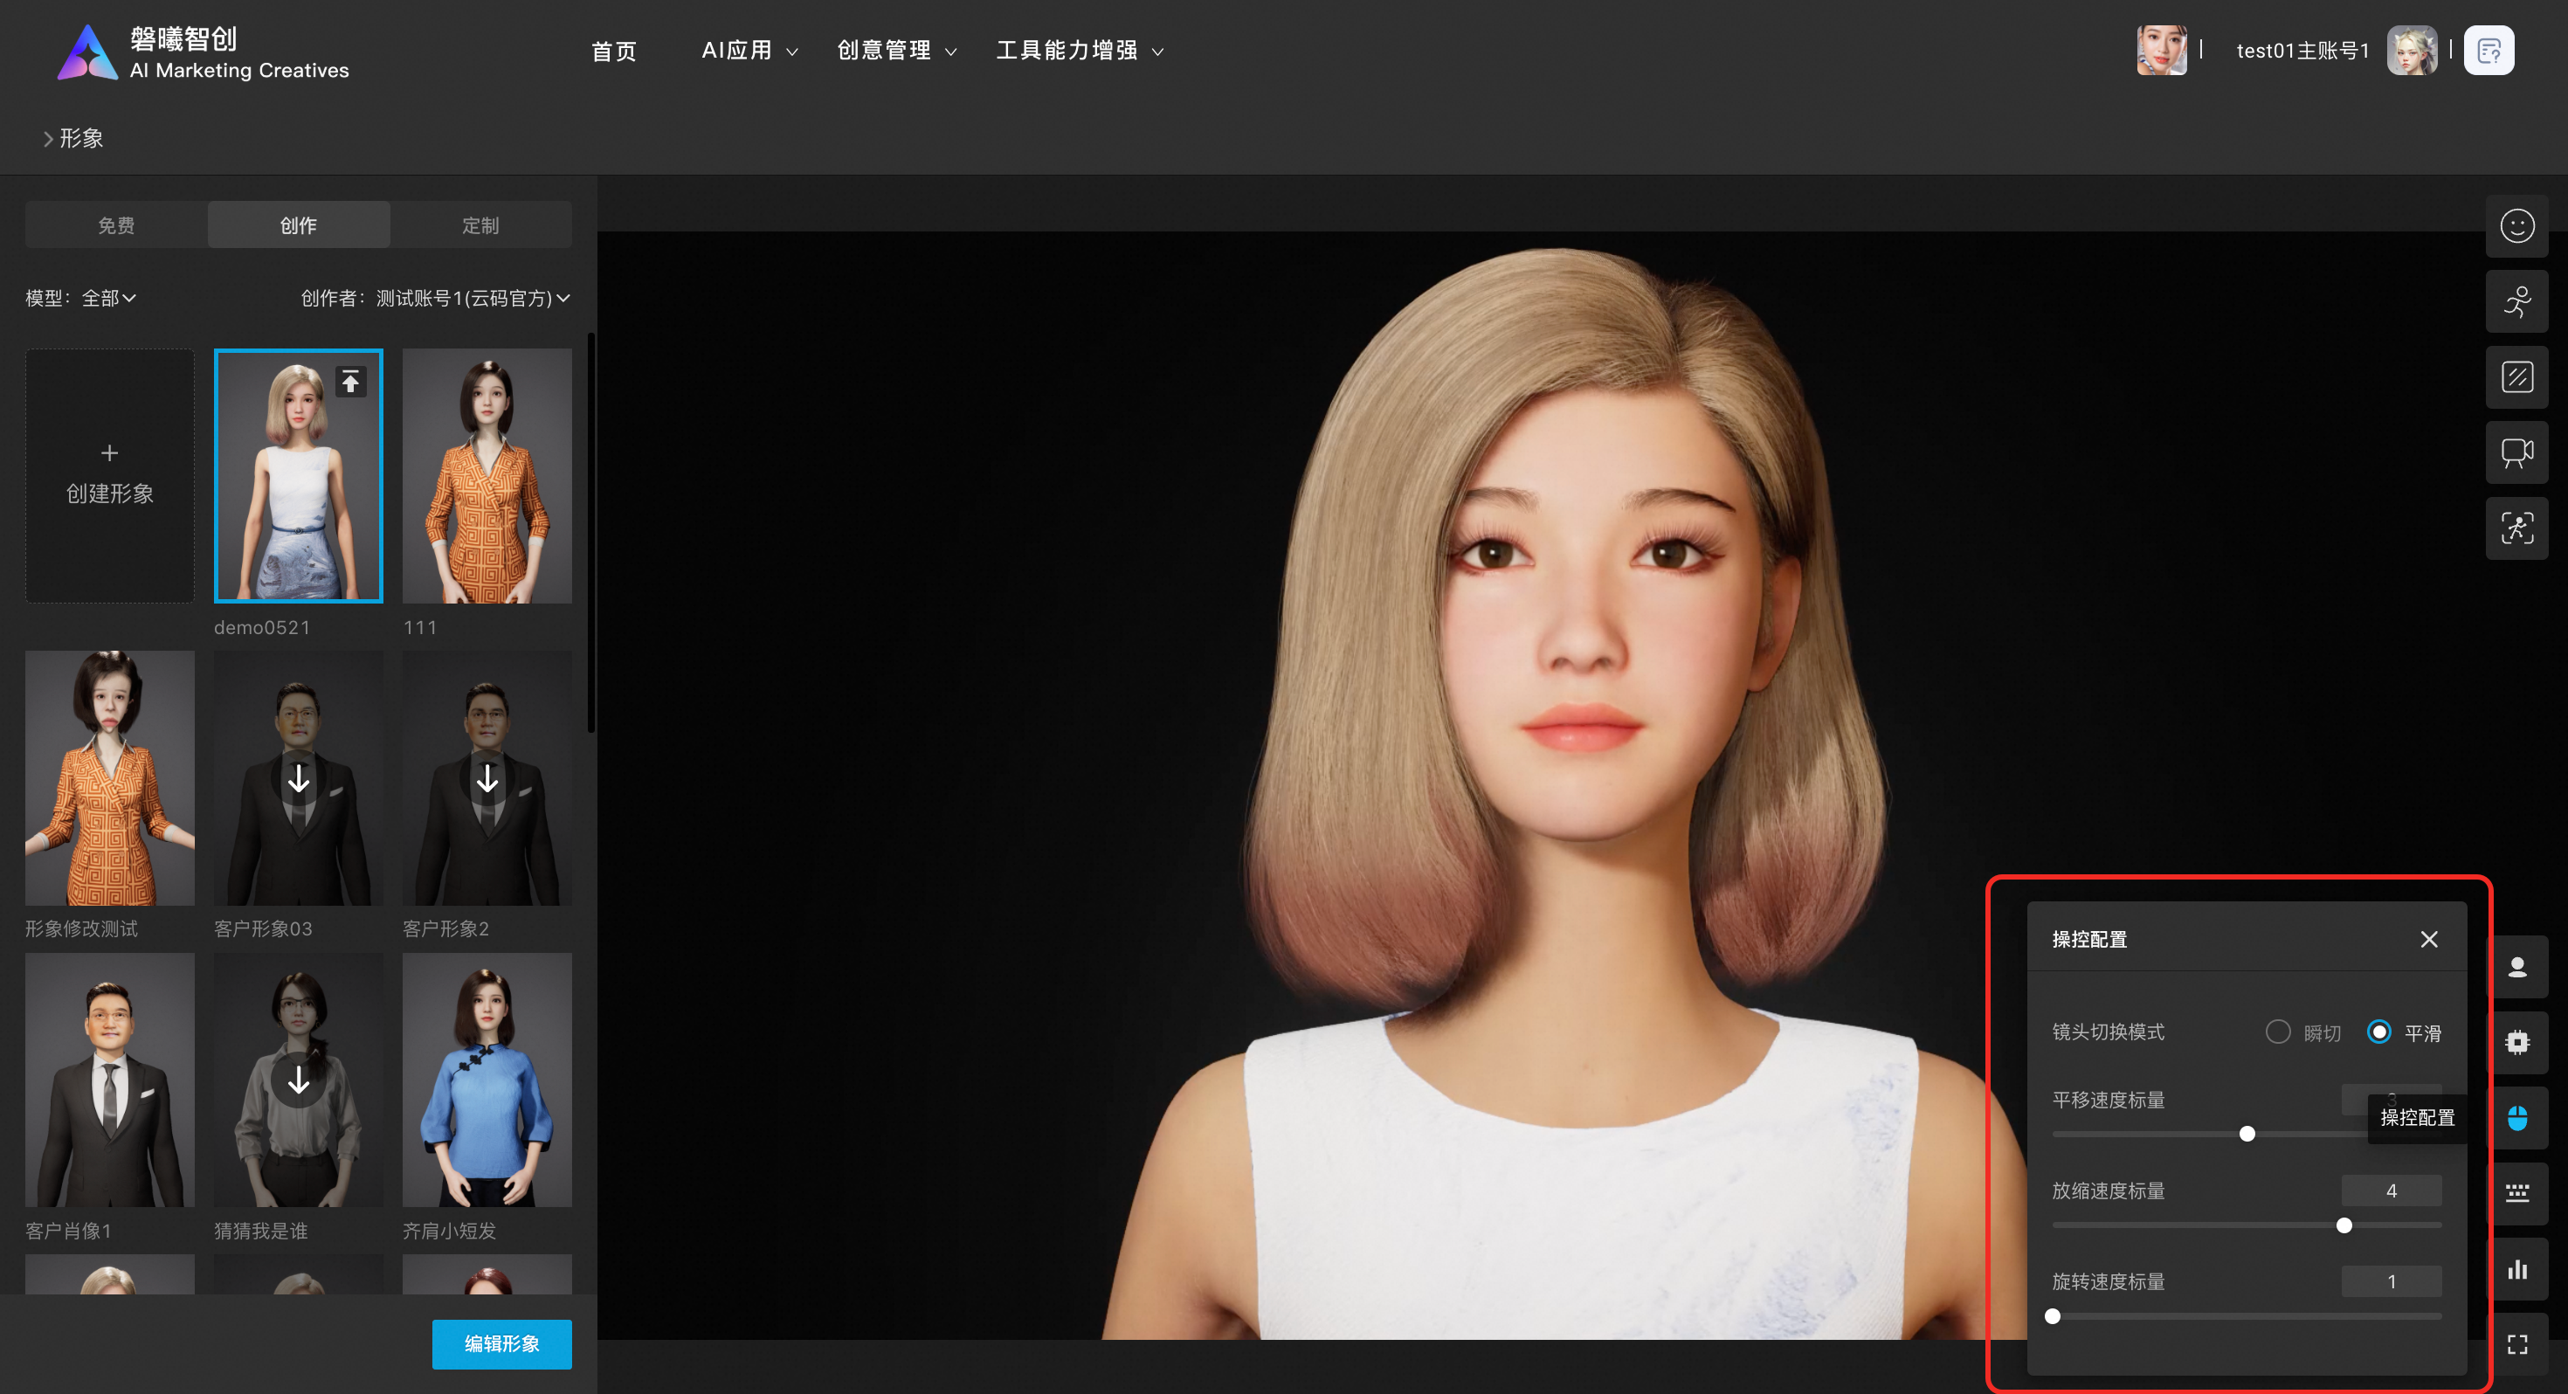Toggle the blue mouse control config icon
The image size is (2568, 1394).
2518,1119
